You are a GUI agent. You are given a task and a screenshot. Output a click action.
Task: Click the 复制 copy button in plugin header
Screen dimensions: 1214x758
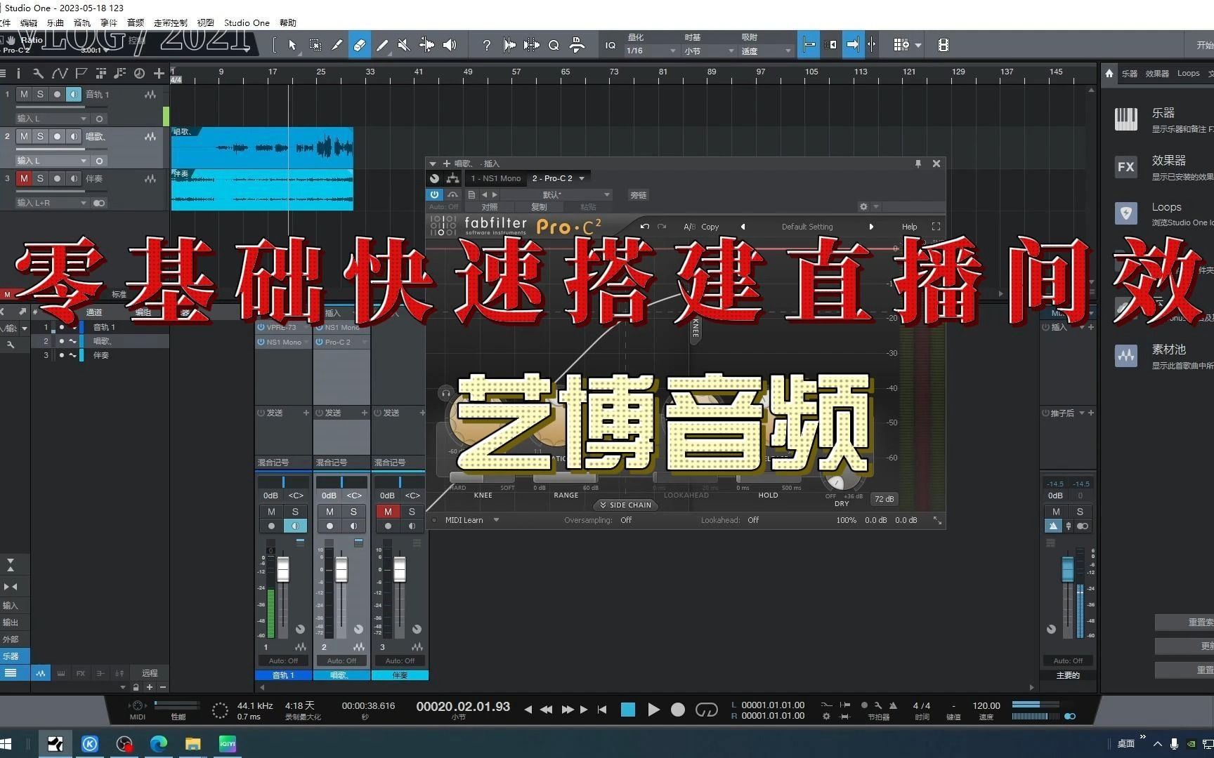tap(539, 207)
